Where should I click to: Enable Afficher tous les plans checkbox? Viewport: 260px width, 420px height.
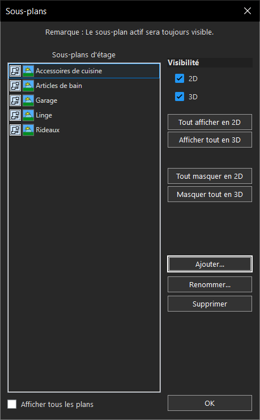coord(12,404)
